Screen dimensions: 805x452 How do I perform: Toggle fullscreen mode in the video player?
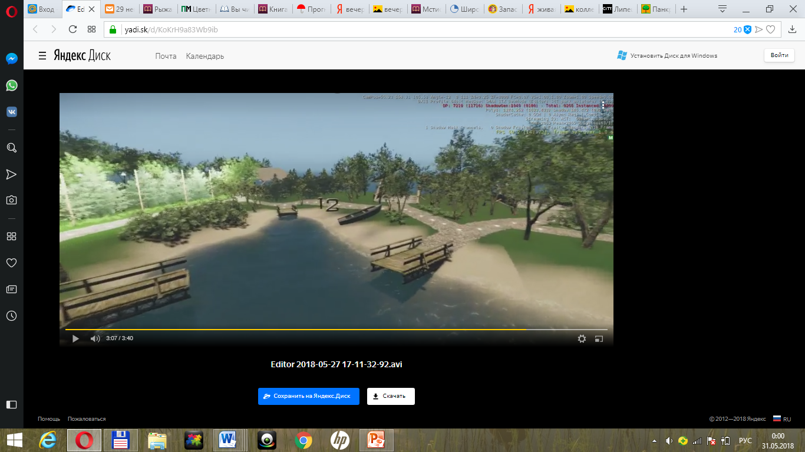pos(599,338)
